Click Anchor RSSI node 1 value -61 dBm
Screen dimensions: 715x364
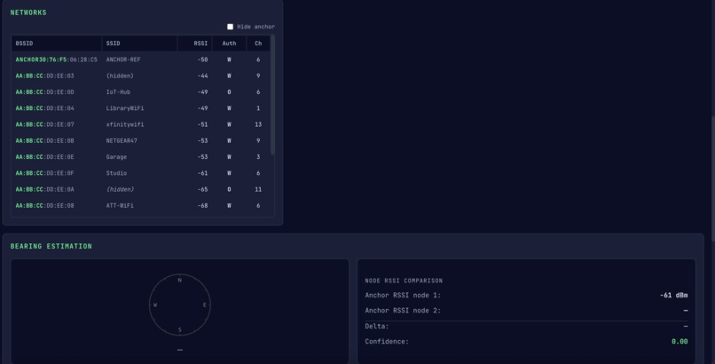click(673, 296)
